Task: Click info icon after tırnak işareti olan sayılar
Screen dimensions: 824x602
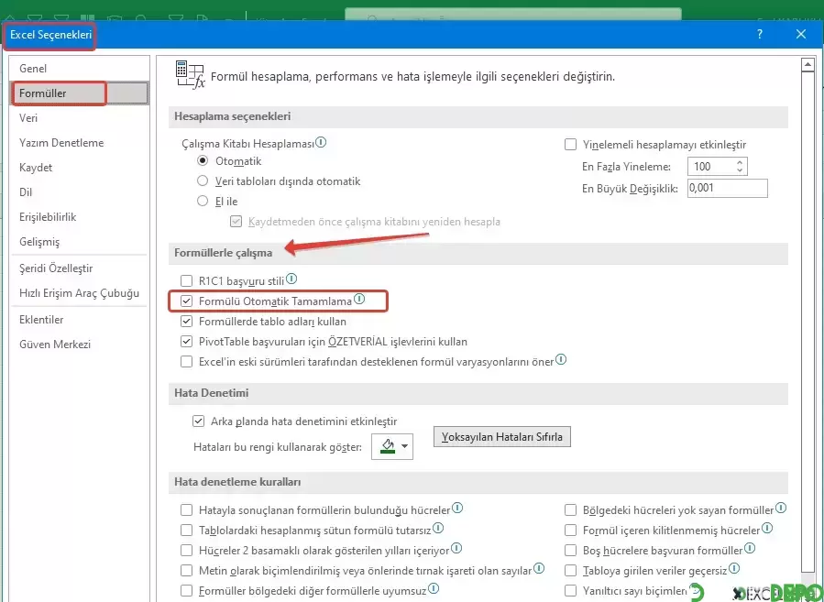Action: click(539, 568)
